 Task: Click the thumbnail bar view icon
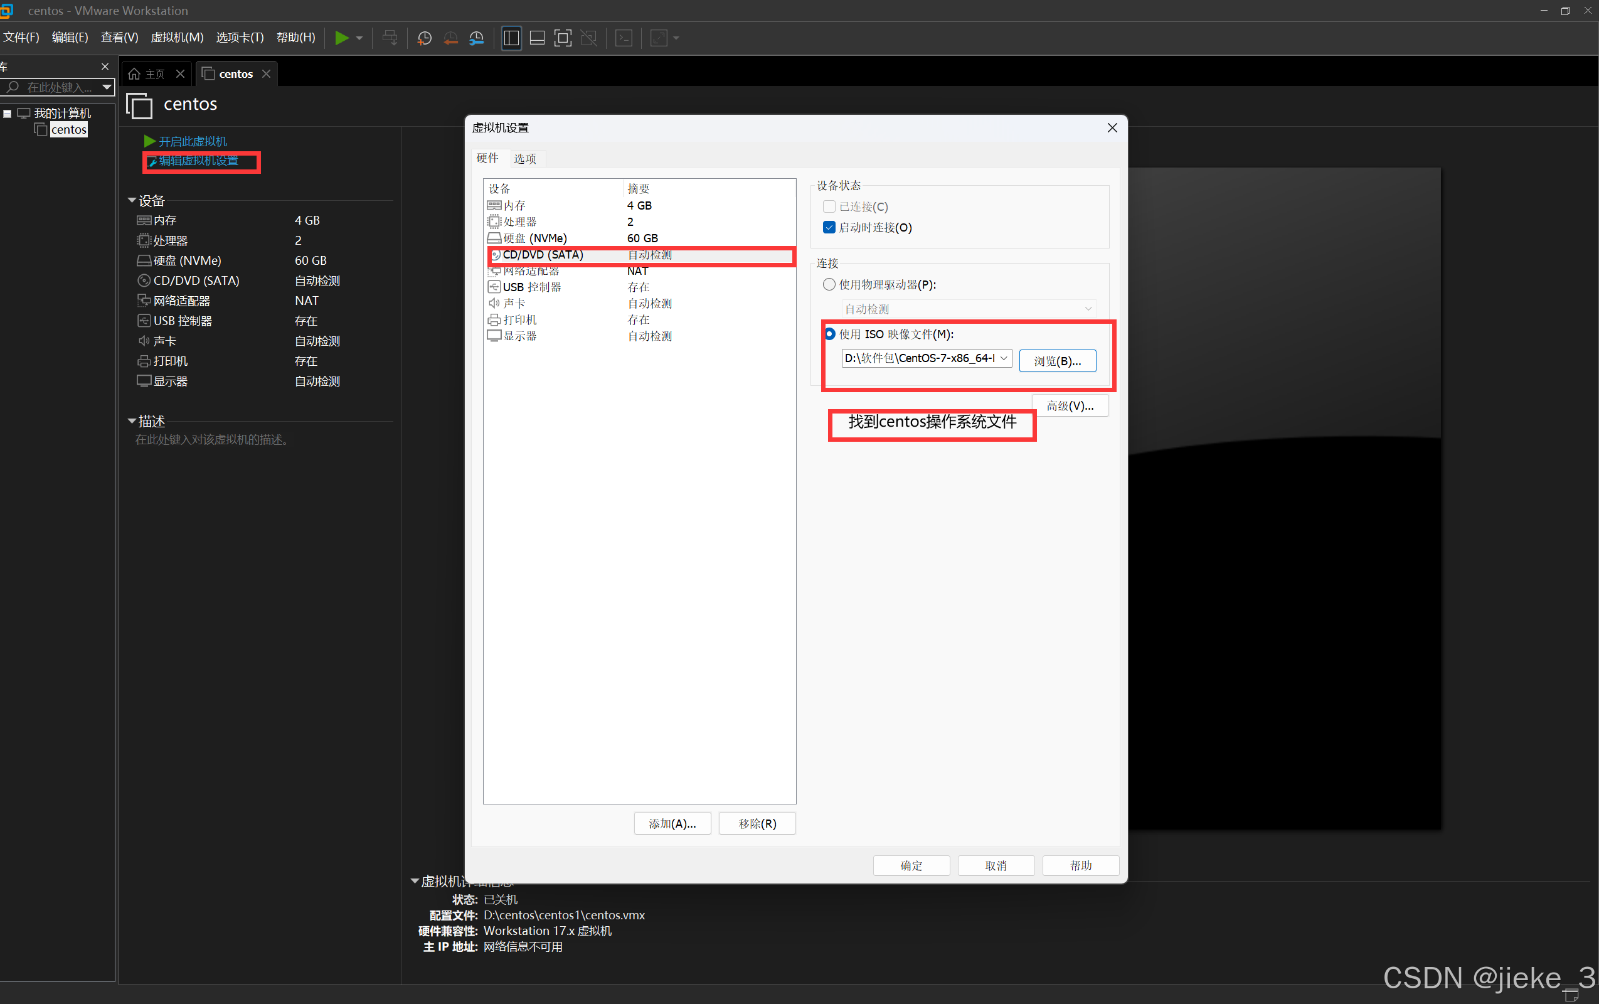[537, 38]
